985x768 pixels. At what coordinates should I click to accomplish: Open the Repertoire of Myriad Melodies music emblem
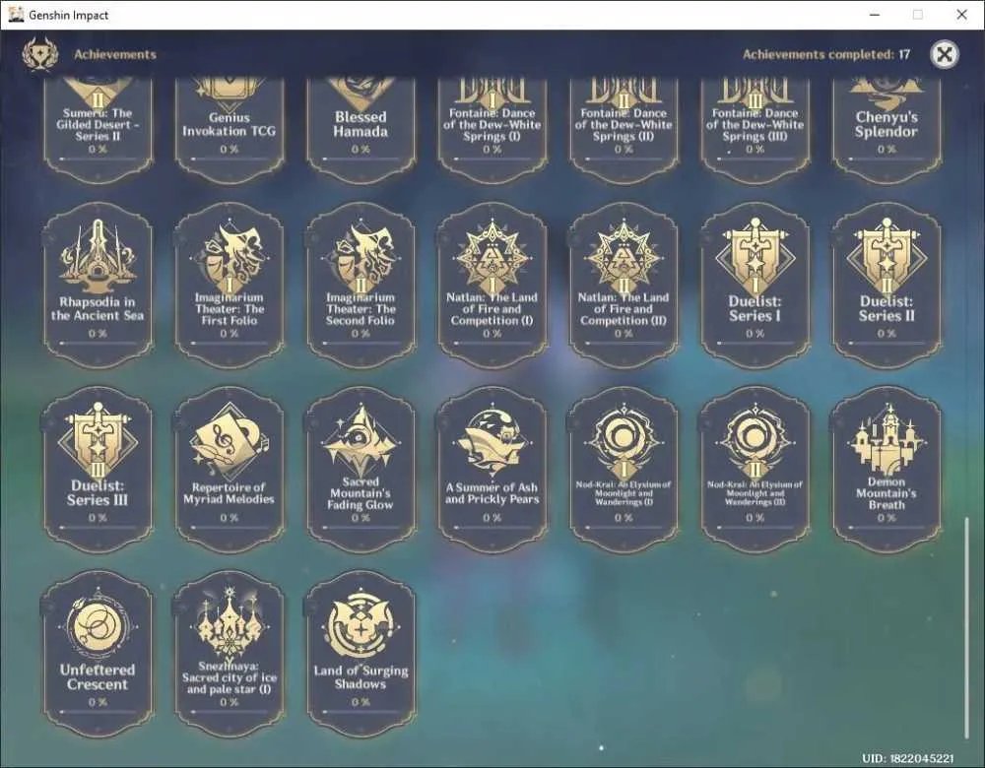coord(230,441)
